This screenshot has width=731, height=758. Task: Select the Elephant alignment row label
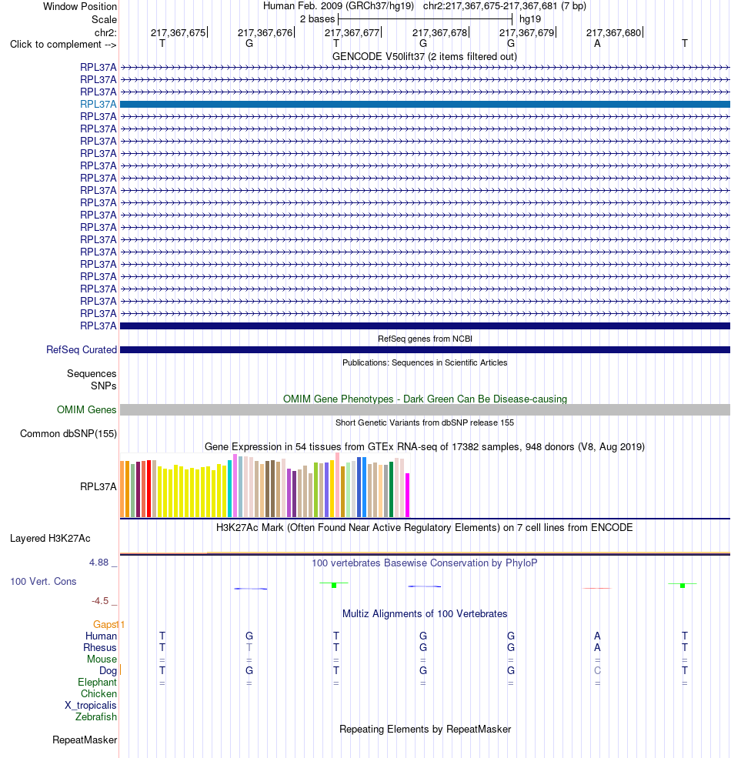click(x=97, y=682)
